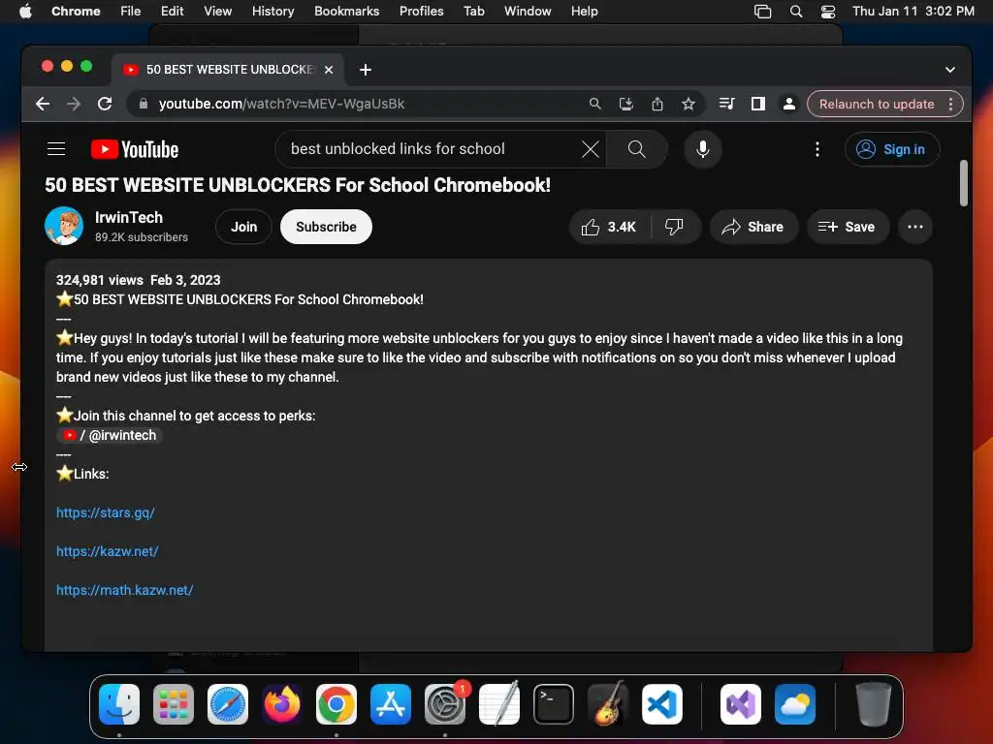Open link https://kazw.net/
Image resolution: width=993 pixels, height=744 pixels.
(x=107, y=551)
